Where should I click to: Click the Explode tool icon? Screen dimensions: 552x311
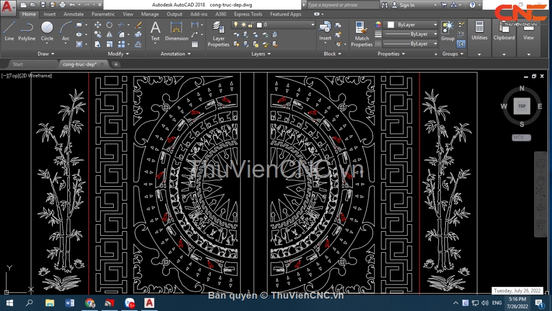click(138, 34)
